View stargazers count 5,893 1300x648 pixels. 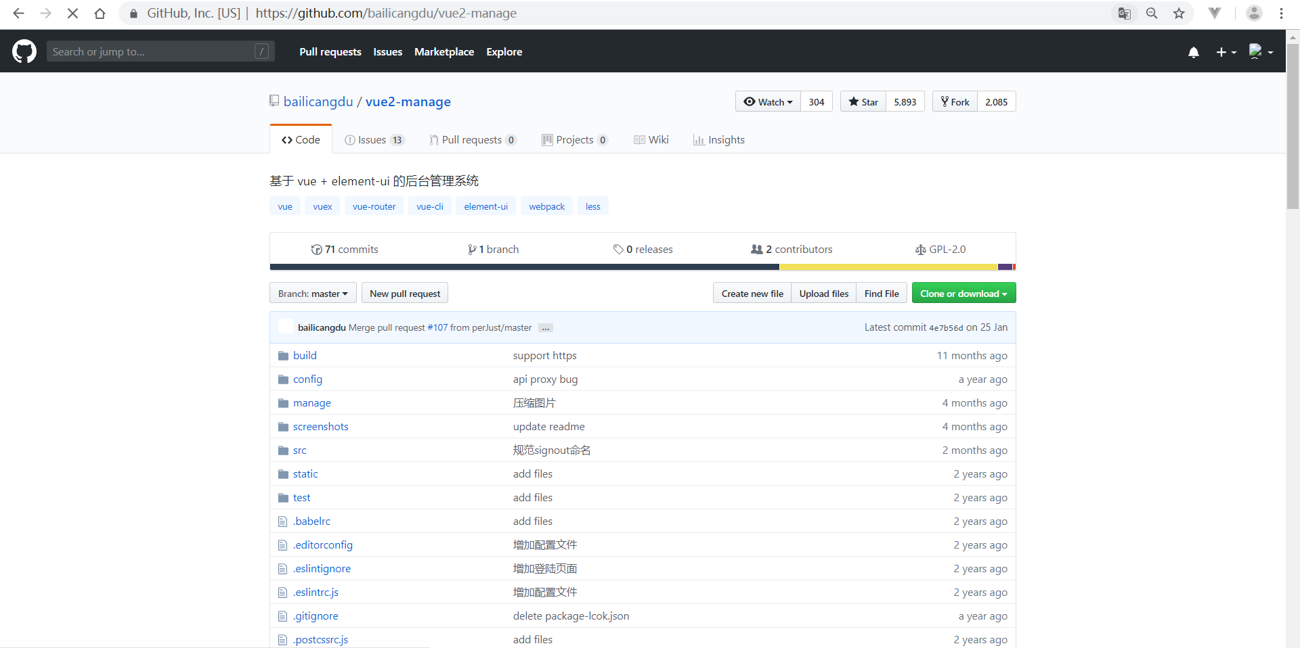tap(905, 101)
